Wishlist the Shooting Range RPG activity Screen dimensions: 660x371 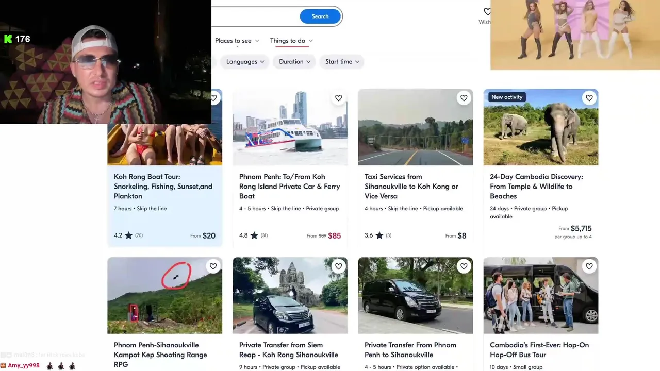pyautogui.click(x=213, y=266)
